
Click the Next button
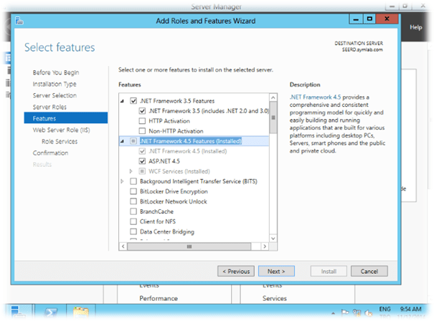(275, 272)
